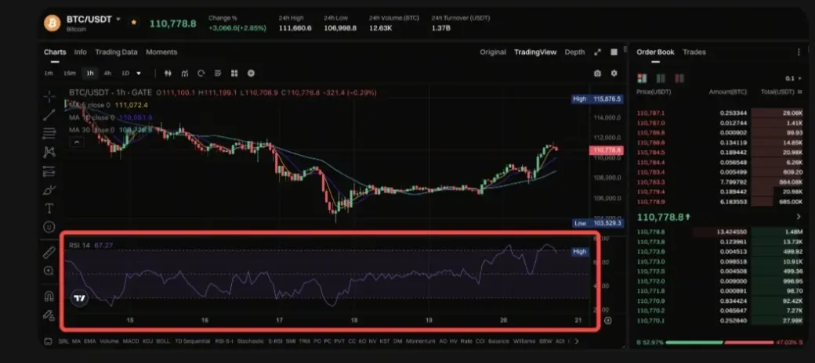Enable the KDJ indicator
815x363 pixels.
tap(147, 341)
